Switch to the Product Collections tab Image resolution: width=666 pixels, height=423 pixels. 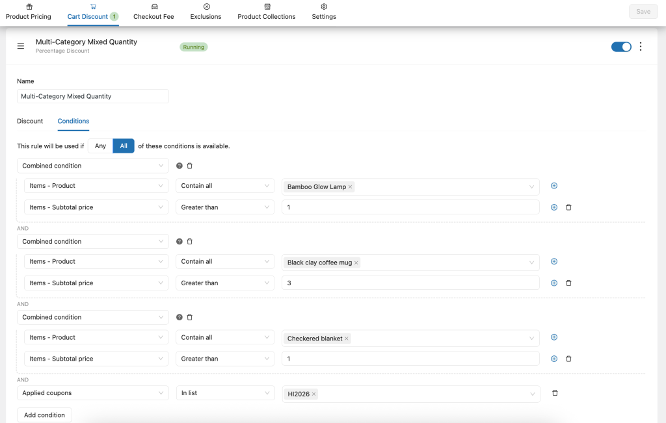[x=266, y=11]
